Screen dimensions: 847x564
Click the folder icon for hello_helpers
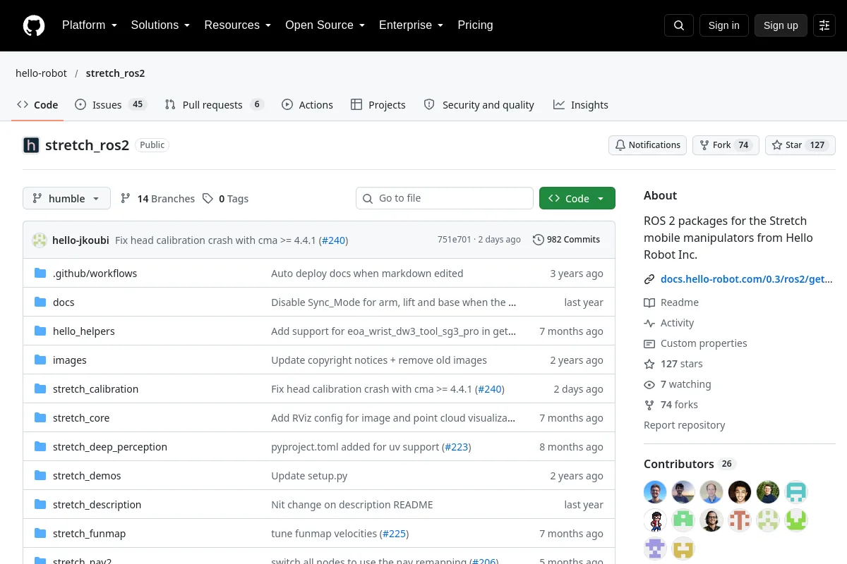(40, 331)
